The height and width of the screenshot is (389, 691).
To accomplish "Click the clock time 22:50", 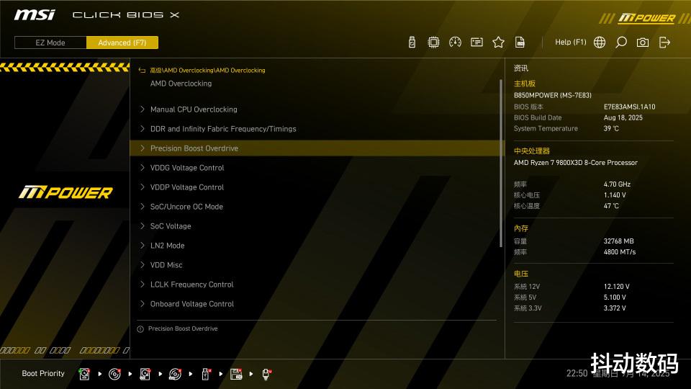I will coord(577,374).
